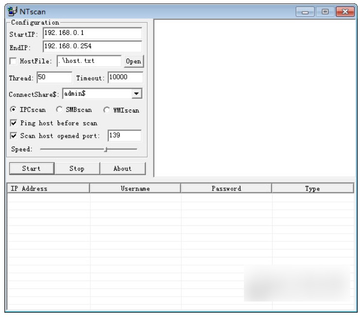The height and width of the screenshot is (317, 364).
Task: Click the NTscan application icon in title bar
Action: pos(12,11)
